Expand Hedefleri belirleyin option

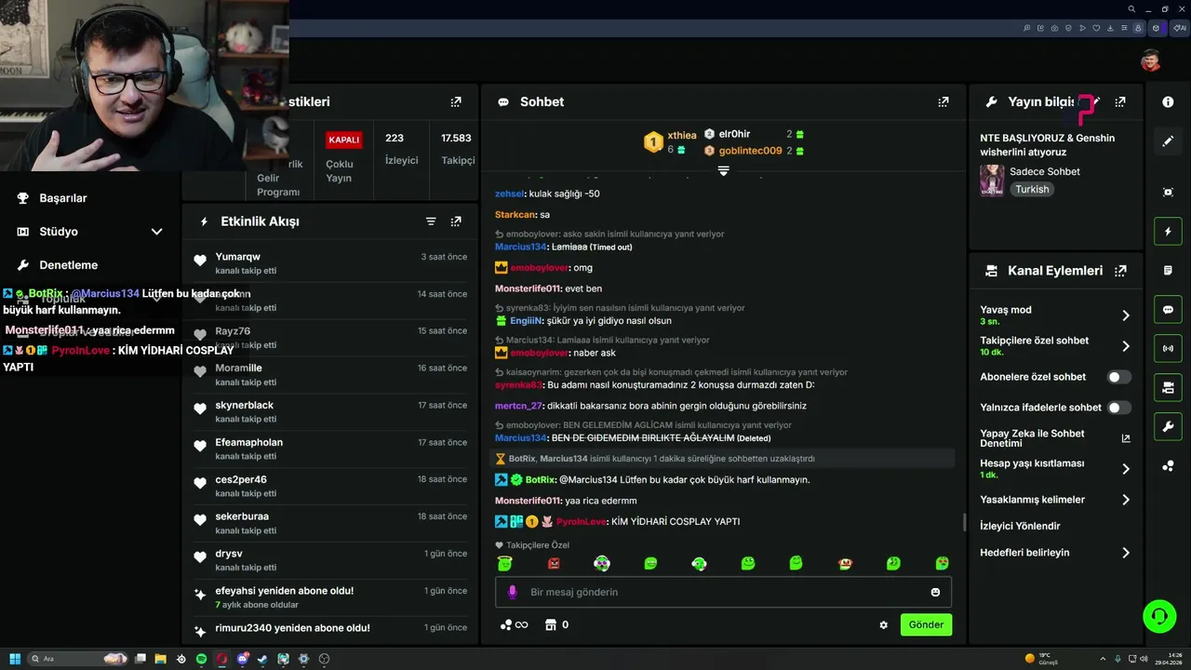coord(1125,553)
